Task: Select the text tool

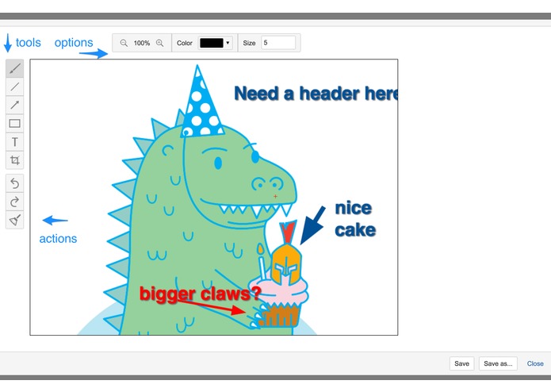Action: 15,142
